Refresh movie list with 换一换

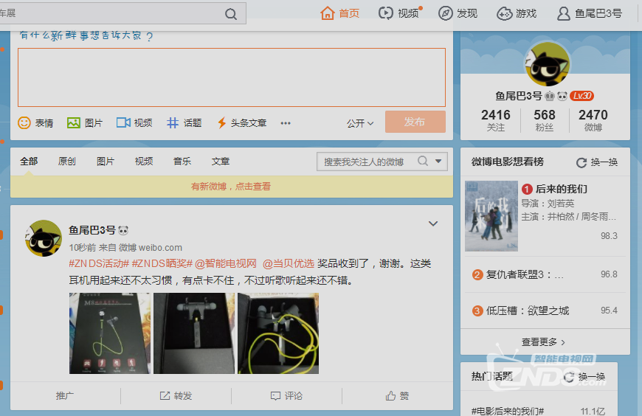click(x=597, y=162)
